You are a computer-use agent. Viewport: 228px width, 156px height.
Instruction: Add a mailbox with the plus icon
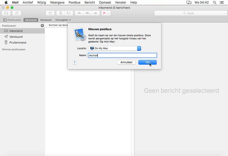(x=42, y=25)
